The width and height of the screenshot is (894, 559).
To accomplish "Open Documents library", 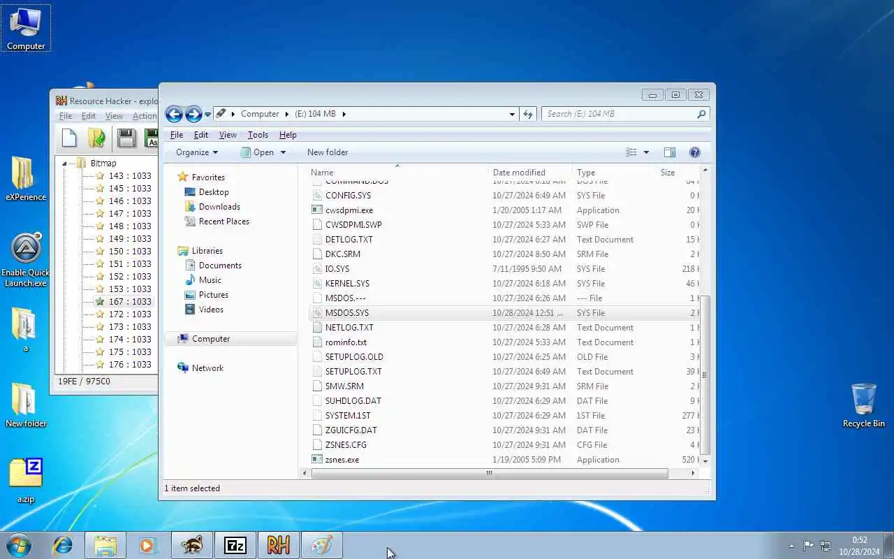I will pos(220,266).
